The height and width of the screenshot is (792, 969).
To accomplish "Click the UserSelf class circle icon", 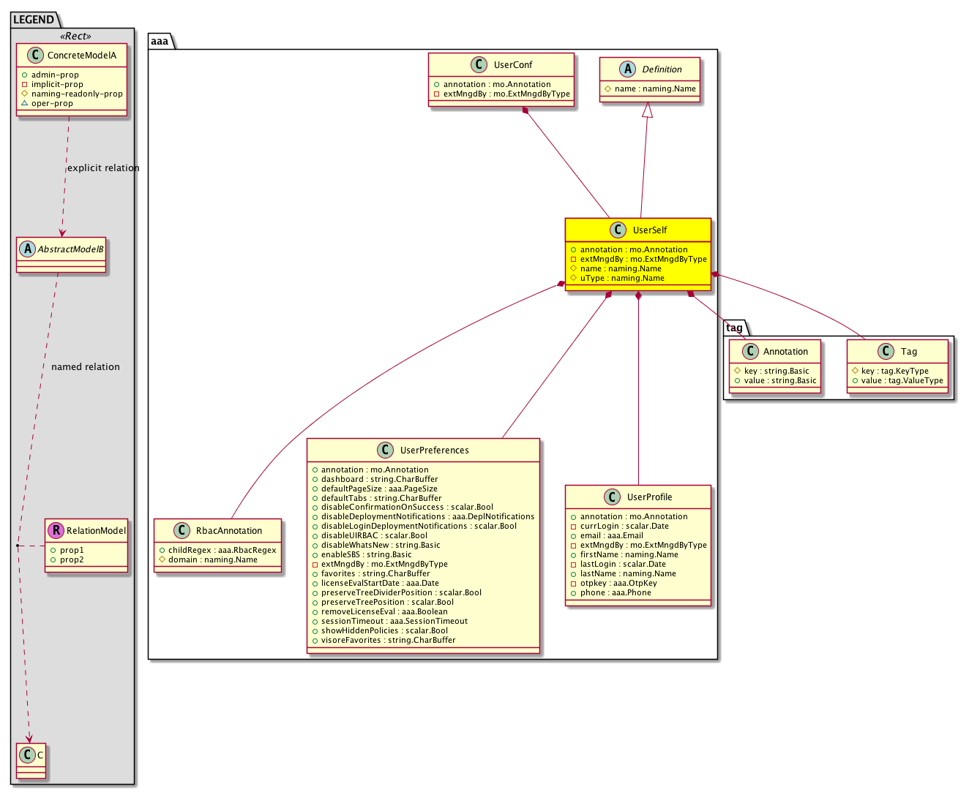I will point(618,230).
